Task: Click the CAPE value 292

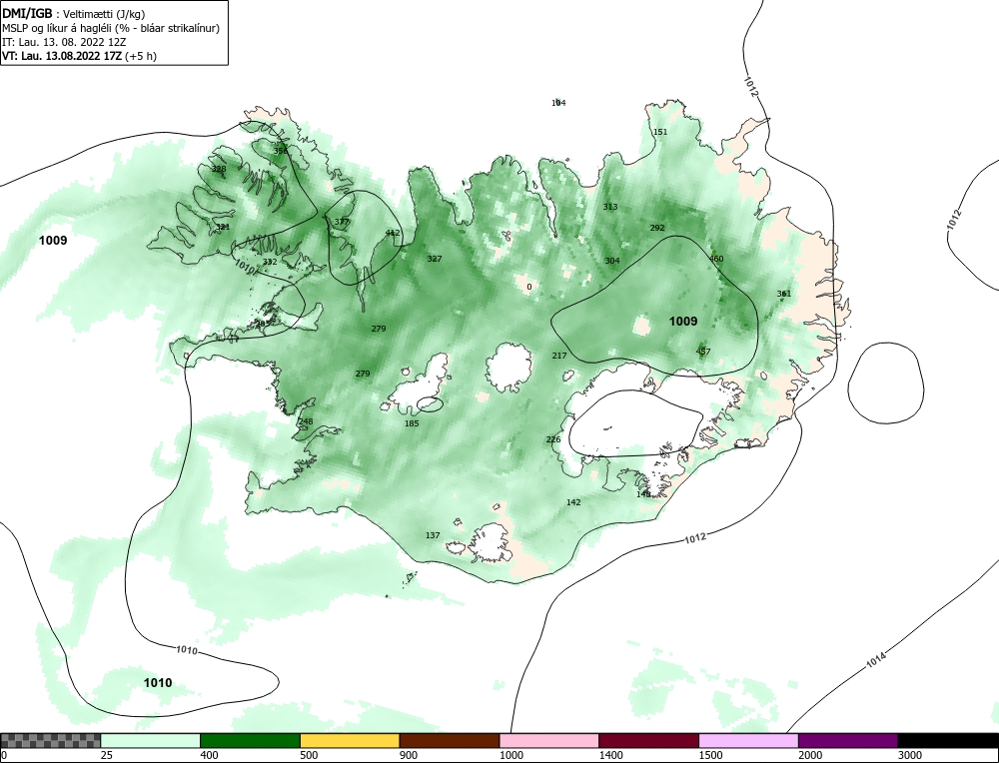Action: coord(657,228)
